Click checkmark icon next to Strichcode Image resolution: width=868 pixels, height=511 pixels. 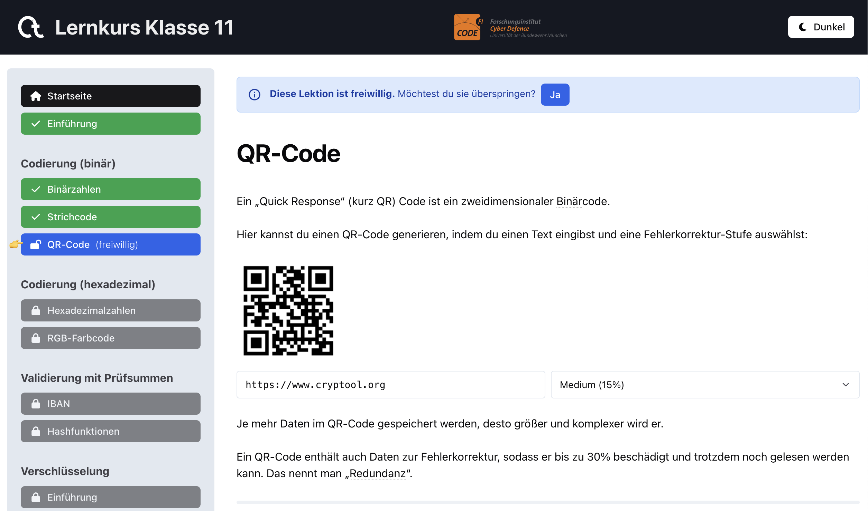[x=36, y=217]
